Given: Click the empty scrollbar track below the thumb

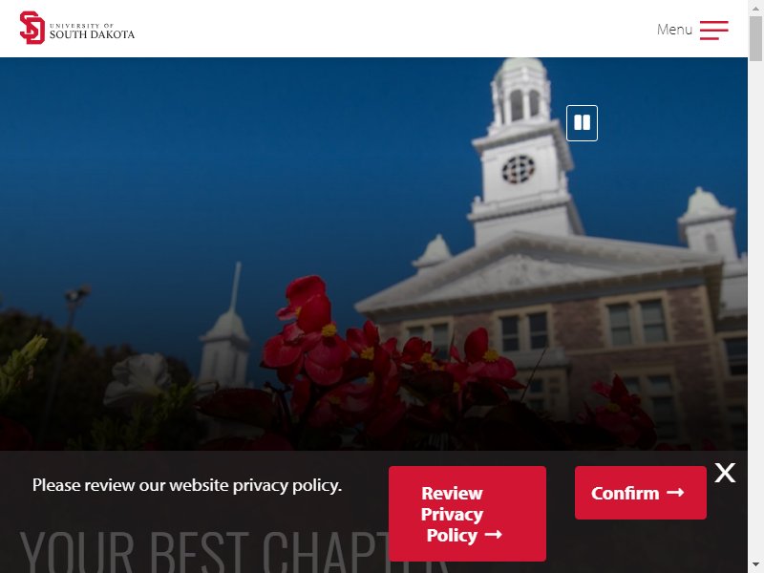Looking at the screenshot, I should tap(755, 312).
